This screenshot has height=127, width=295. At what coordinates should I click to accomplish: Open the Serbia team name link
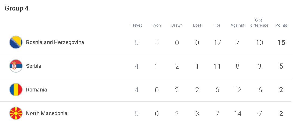click(33, 66)
